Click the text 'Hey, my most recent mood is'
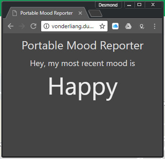The height and width of the screenshot is (159, 165). [x=83, y=64]
